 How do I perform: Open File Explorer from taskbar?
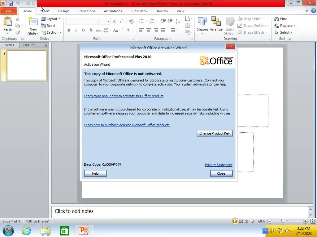tap(45, 231)
